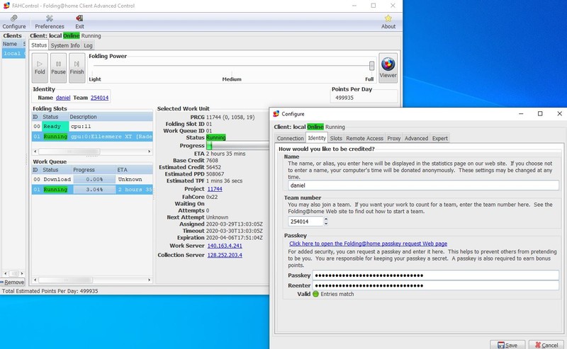Screen dimensions: 567x349
Task: Select folding slot 00 cpu:11 row
Action: 92,127
